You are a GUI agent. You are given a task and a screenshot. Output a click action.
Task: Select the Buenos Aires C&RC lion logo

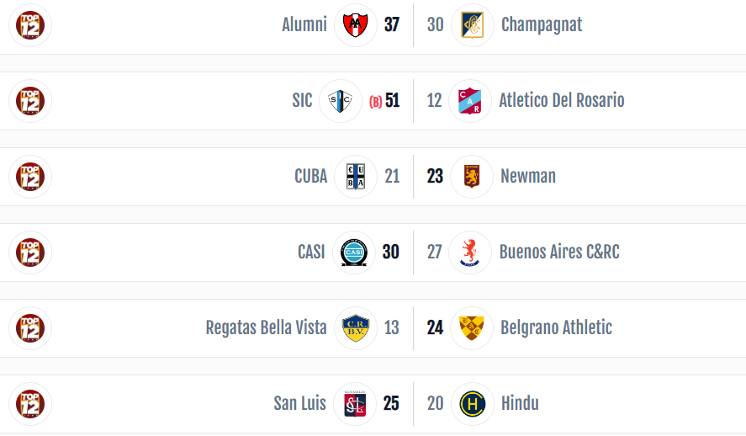469,252
